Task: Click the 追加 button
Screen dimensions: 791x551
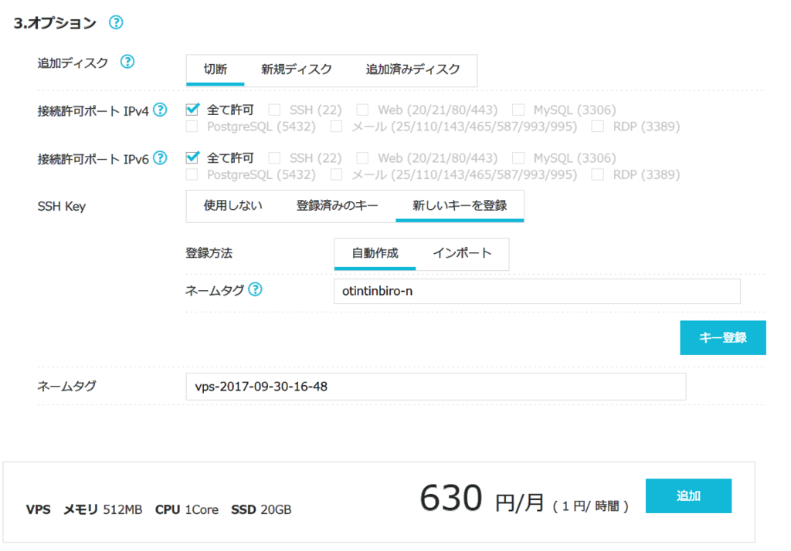Action: (x=688, y=495)
